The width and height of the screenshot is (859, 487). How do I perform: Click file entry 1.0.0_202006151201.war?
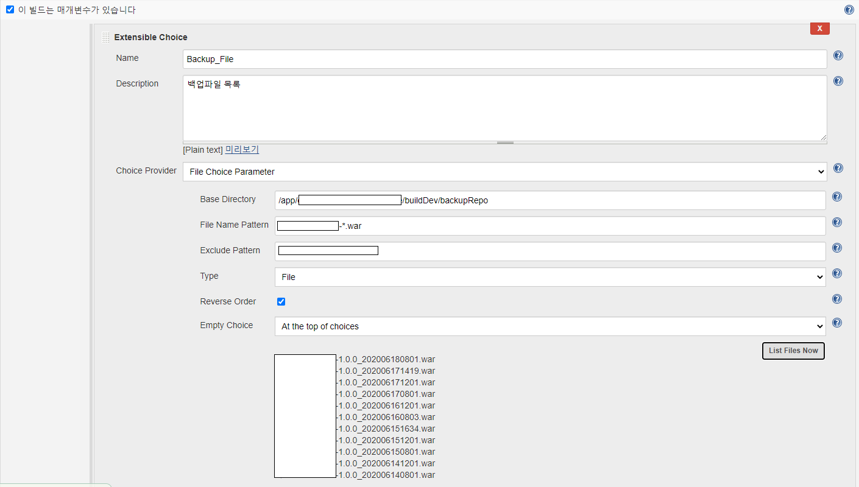(x=386, y=440)
